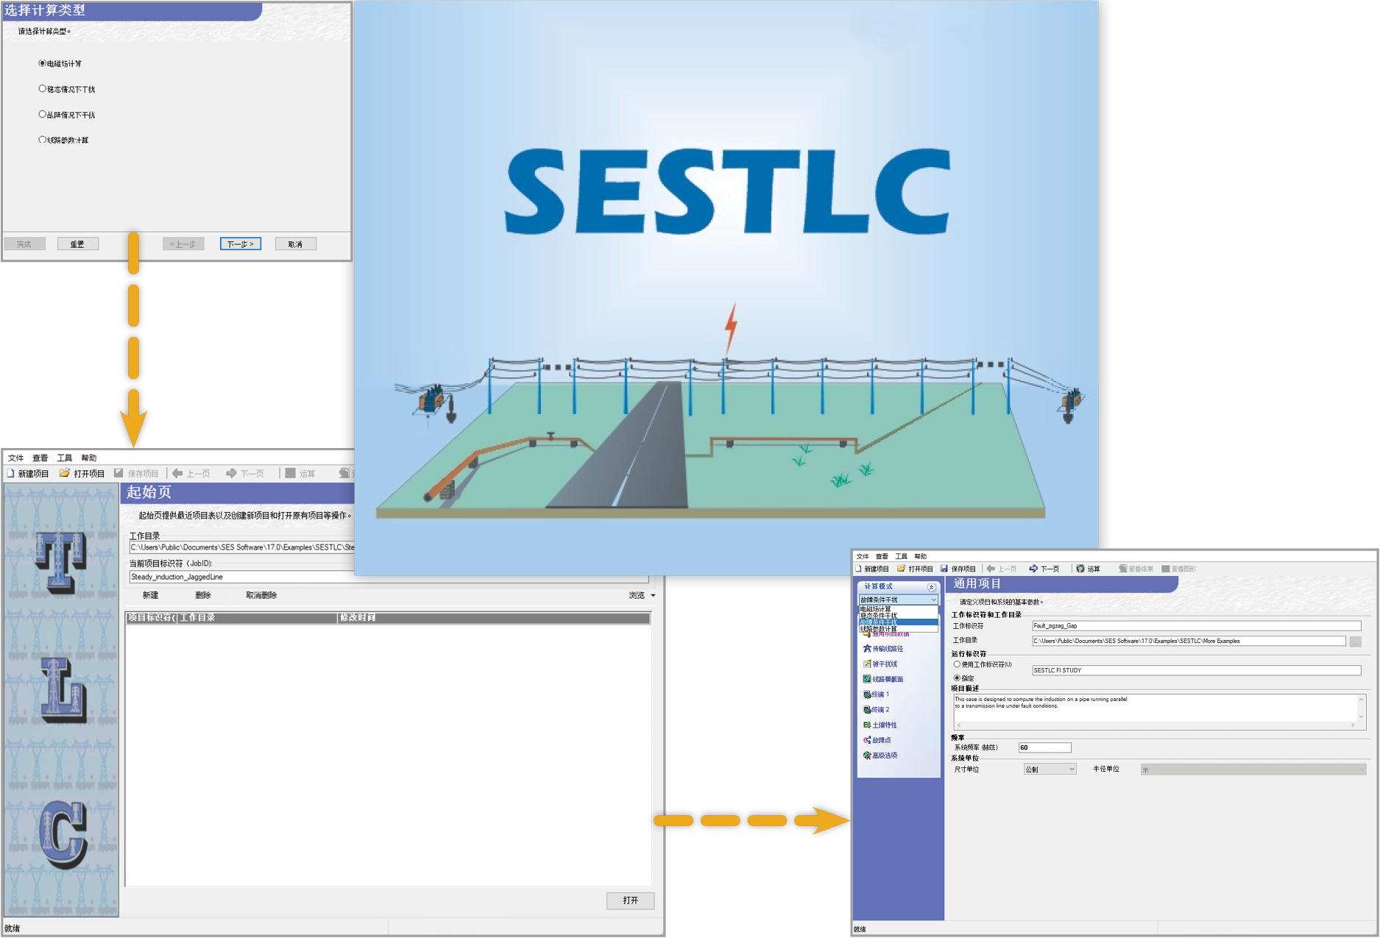Open 文件 menu in the 起始页 window
Screen dimensions: 1380x938
15,458
